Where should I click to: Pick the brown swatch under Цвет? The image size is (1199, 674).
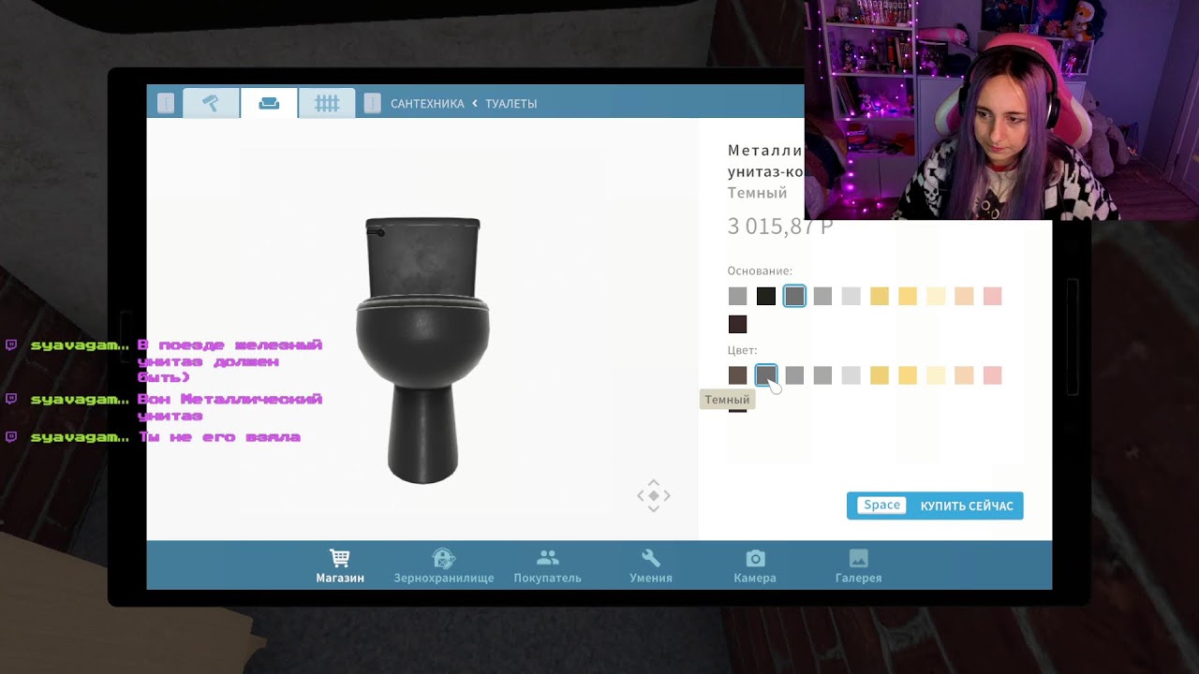738,375
